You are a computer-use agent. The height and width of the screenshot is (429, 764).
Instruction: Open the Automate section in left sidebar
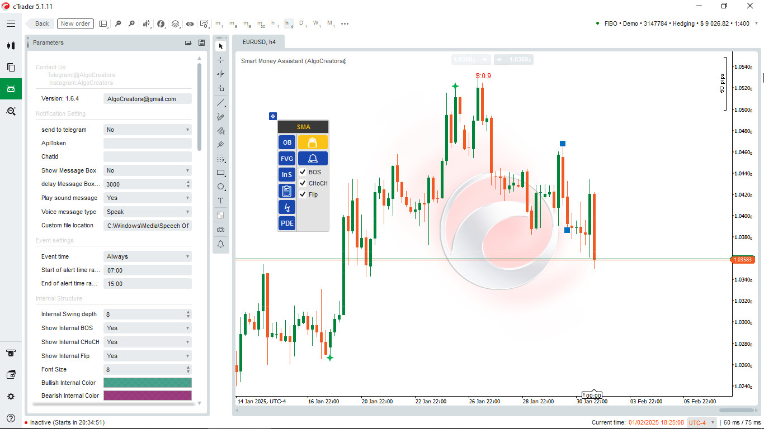click(11, 89)
